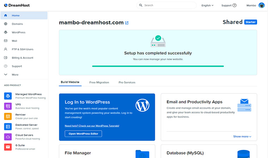This screenshot has height=158, width=268.
Task: Click the FTP & SSH Users person icon
Action: click(6, 49)
